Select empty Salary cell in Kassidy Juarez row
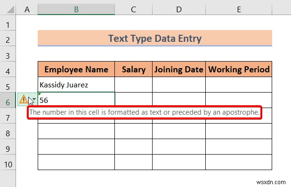Image resolution: width=291 pixels, height=187 pixels. point(133,85)
